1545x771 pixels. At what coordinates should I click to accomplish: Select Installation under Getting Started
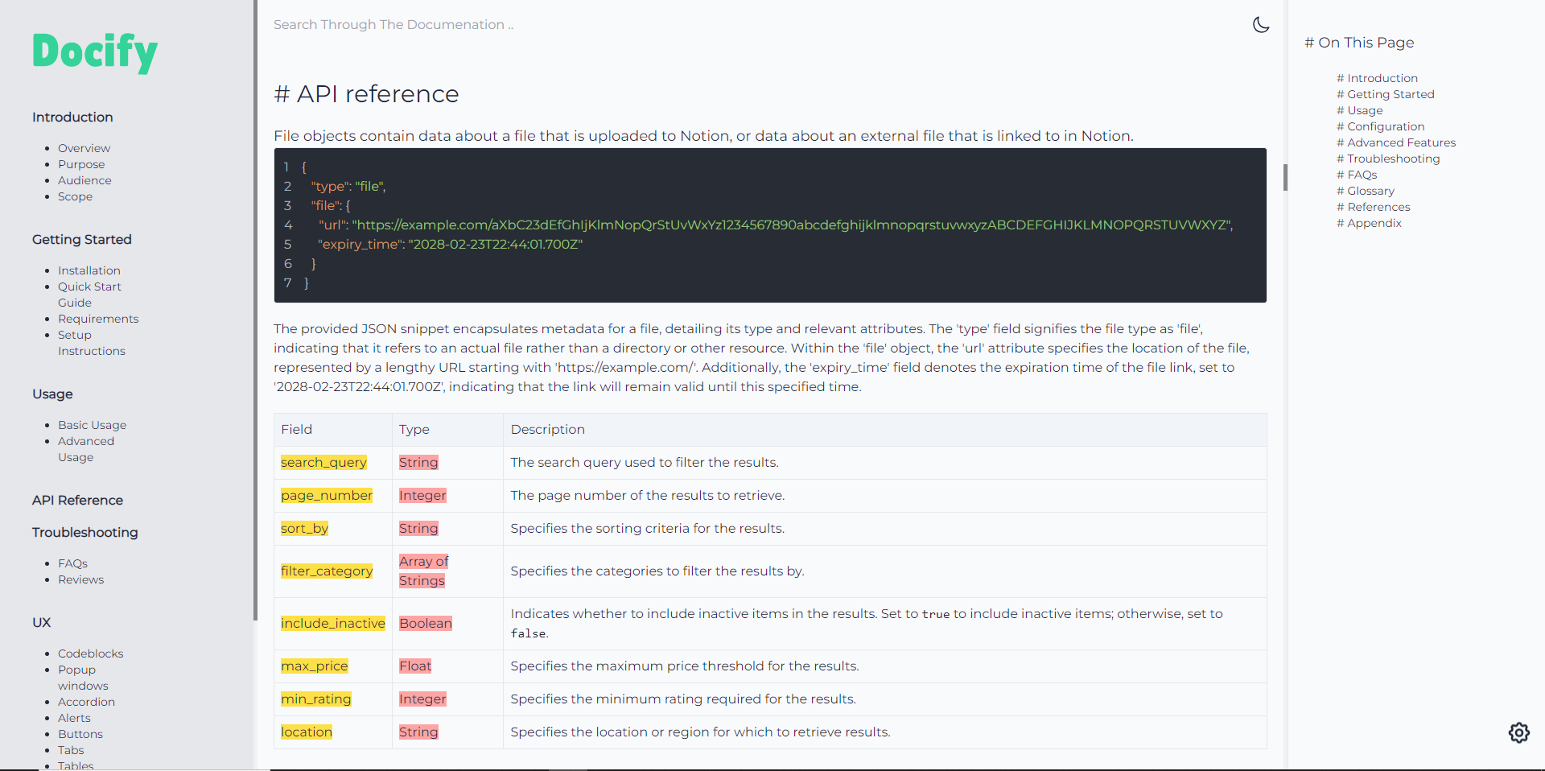[x=89, y=270]
